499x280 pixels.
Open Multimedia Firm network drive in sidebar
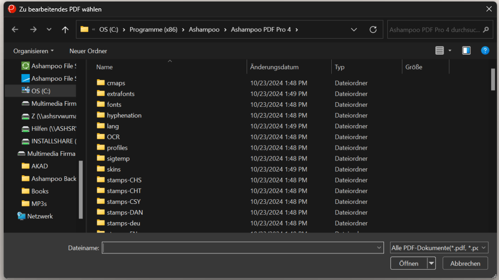pos(49,103)
